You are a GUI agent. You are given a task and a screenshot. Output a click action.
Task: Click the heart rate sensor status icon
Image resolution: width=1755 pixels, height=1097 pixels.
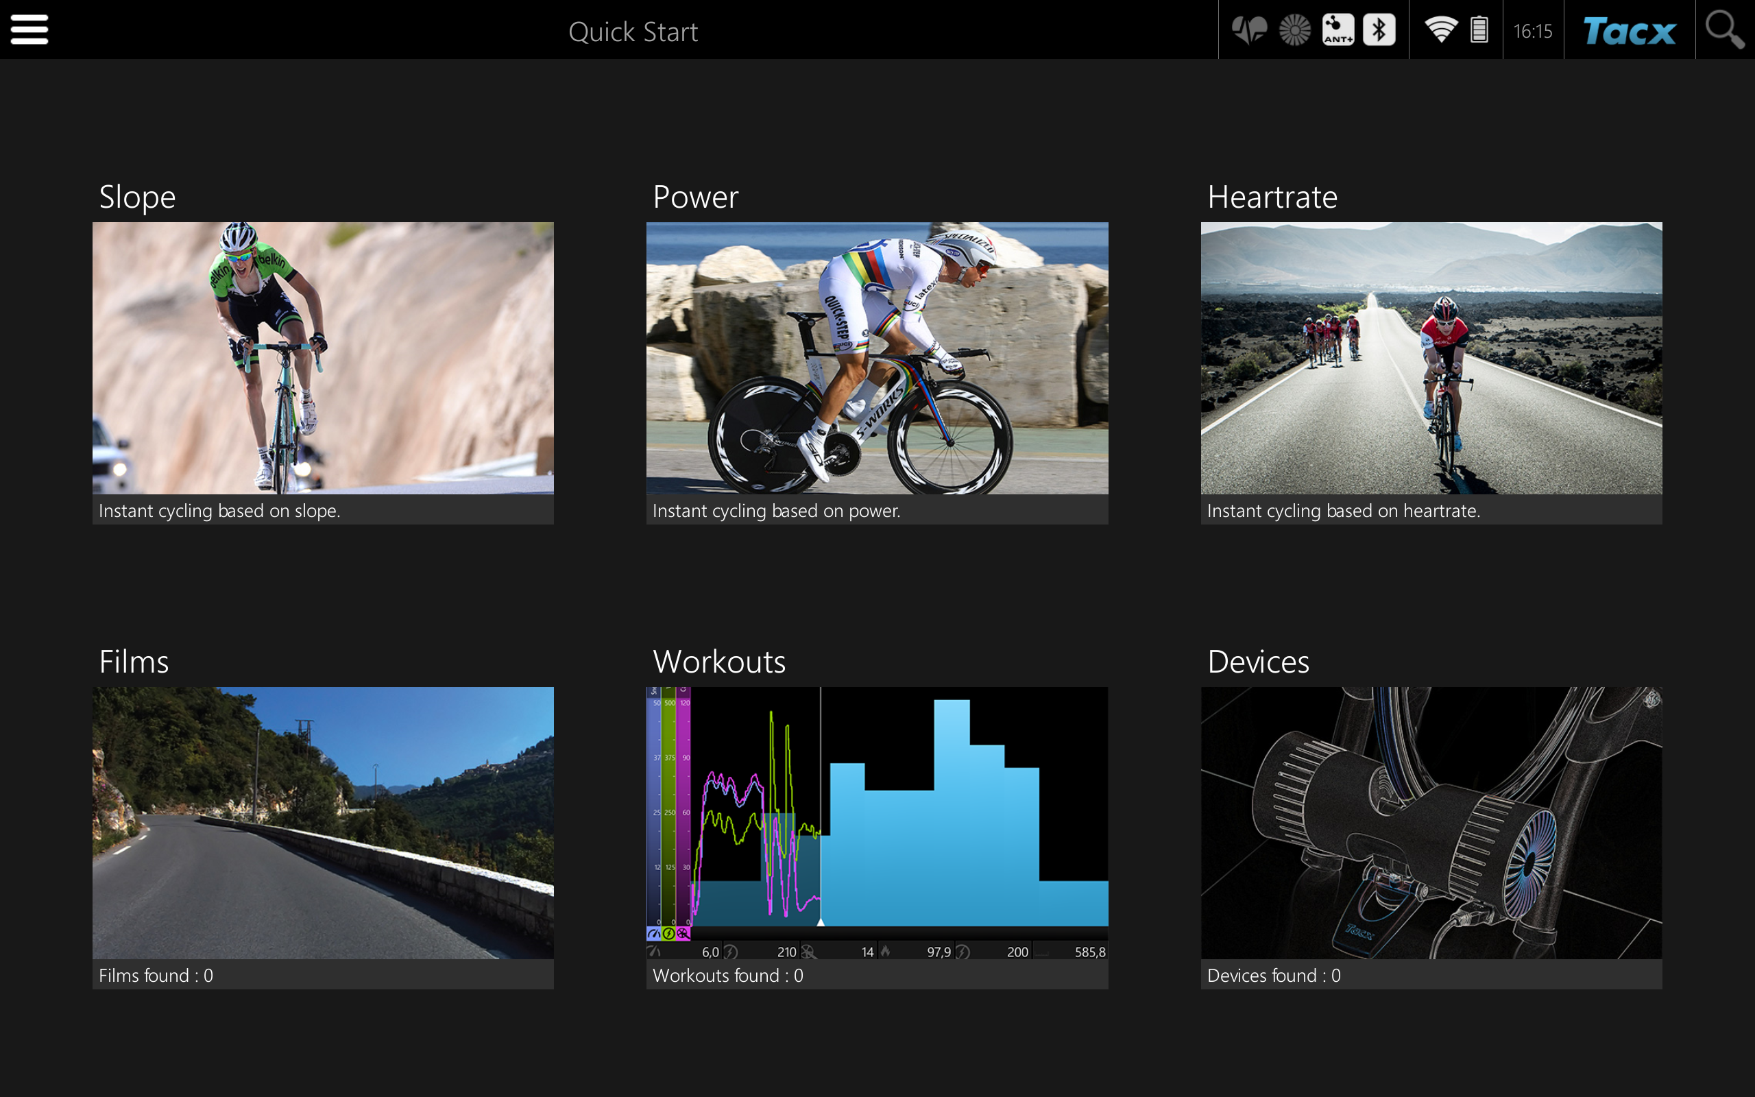click(x=1249, y=30)
